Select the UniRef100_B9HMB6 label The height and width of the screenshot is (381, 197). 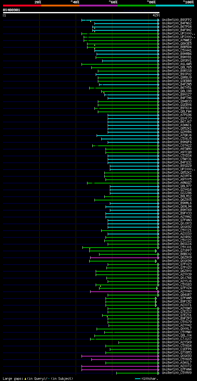pos(177,54)
